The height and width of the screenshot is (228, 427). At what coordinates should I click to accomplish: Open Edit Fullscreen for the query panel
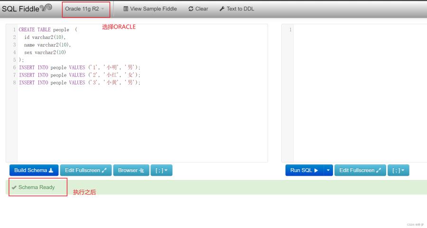coord(360,170)
